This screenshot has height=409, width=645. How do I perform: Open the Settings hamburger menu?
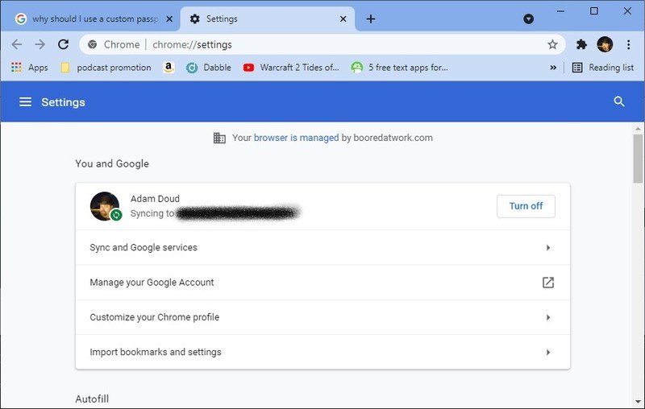(25, 101)
